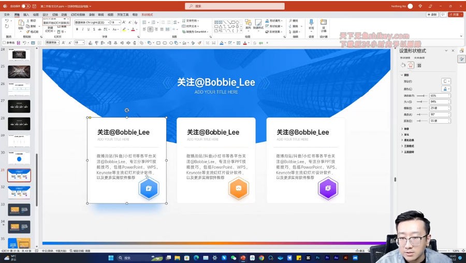Click the Windows Start button on taskbar
Image resolution: width=466 pixels, height=263 pixels.
(x=111, y=258)
